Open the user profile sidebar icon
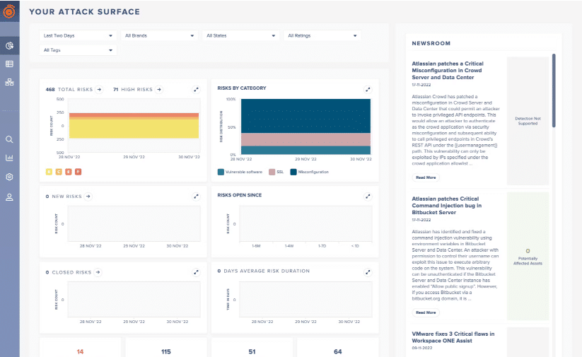The height and width of the screenshot is (357, 582). click(x=10, y=197)
